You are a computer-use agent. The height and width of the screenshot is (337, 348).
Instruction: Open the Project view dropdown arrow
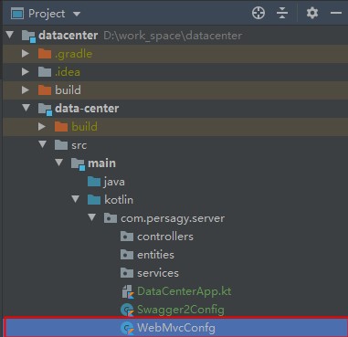(x=77, y=14)
